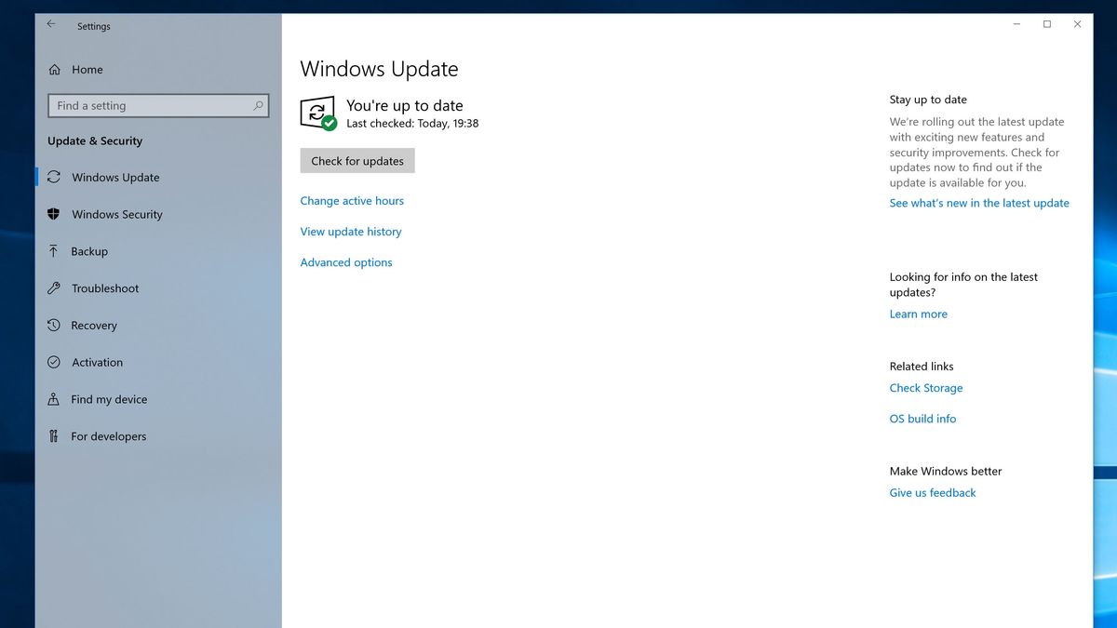Click inside the Find a setting search box
Screen dimensions: 1117x628
tap(158, 105)
